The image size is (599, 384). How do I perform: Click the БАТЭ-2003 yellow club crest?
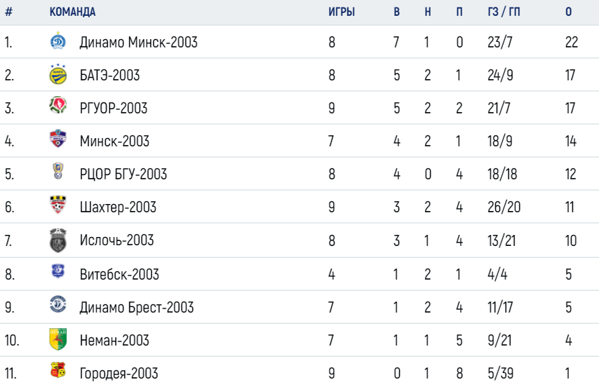pos(58,74)
